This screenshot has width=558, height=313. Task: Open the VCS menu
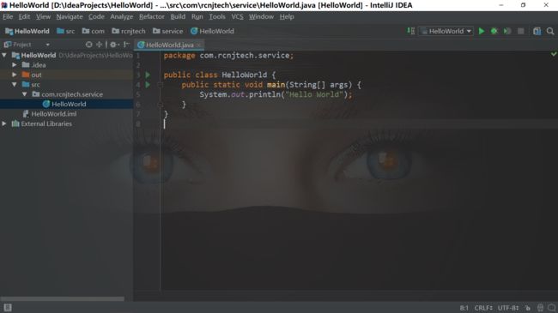237,16
